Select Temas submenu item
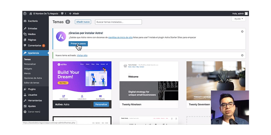 27,59
